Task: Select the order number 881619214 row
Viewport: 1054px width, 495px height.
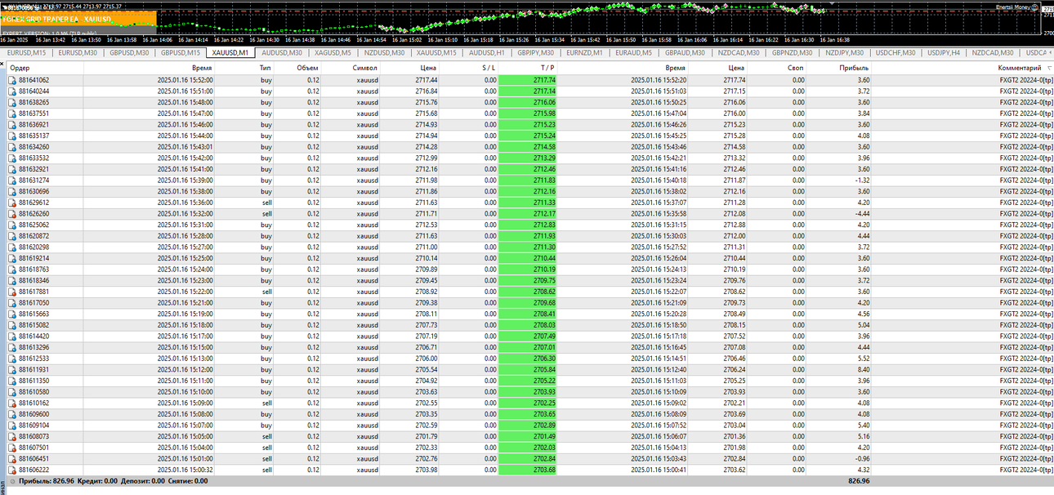Action: 33,257
